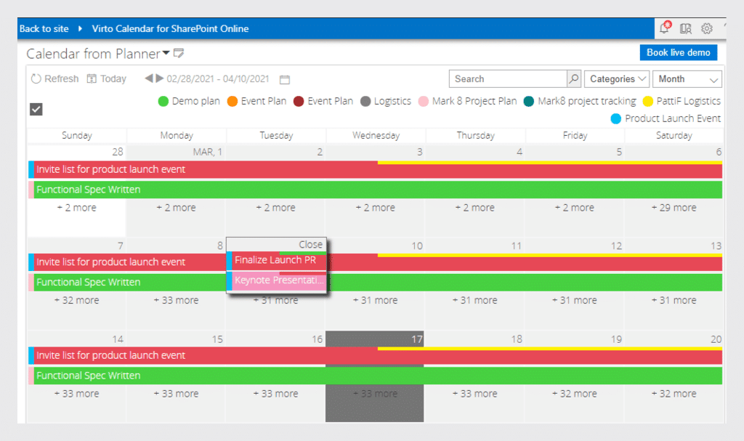
Task: Click the Back to site link
Action: (44, 28)
